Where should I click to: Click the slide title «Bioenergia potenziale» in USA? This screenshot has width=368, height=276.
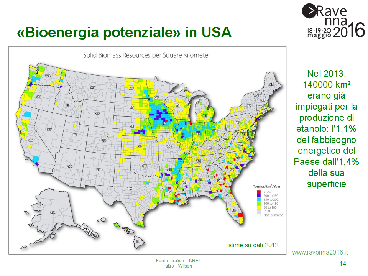[124, 33]
